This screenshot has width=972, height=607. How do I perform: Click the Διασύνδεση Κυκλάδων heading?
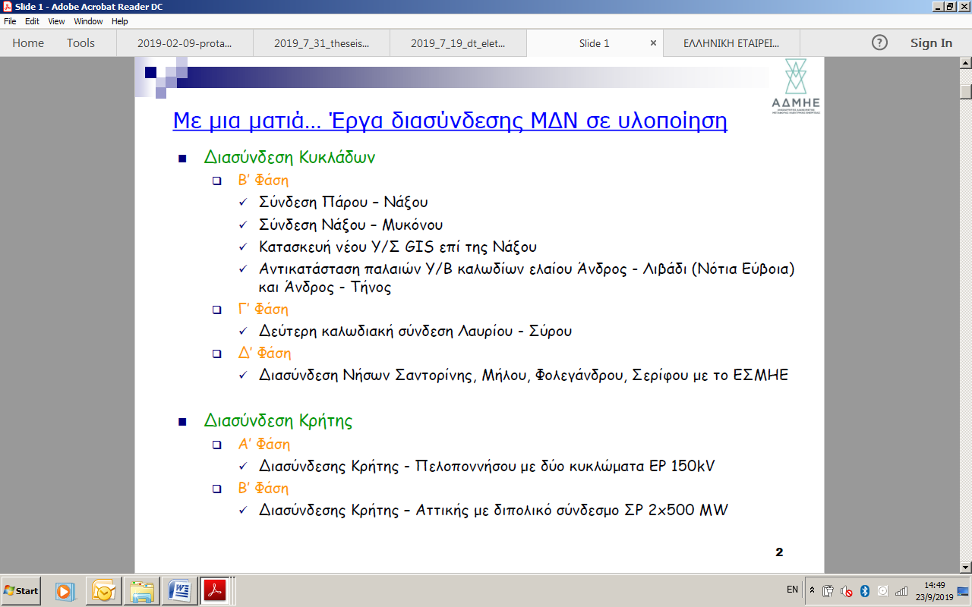289,158
